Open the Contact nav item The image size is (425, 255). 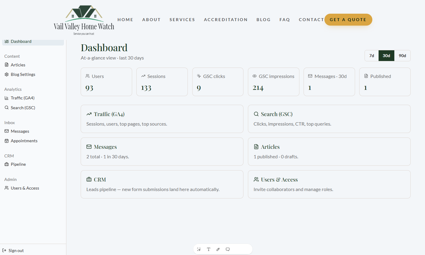click(311, 20)
